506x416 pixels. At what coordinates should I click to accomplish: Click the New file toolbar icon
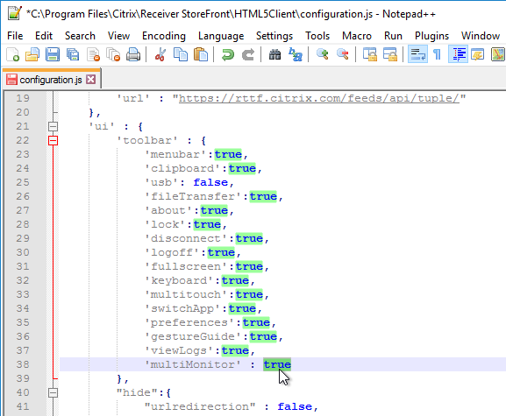pyautogui.click(x=12, y=54)
